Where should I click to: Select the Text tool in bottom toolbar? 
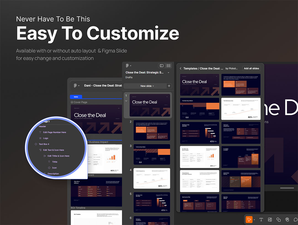(261, 219)
